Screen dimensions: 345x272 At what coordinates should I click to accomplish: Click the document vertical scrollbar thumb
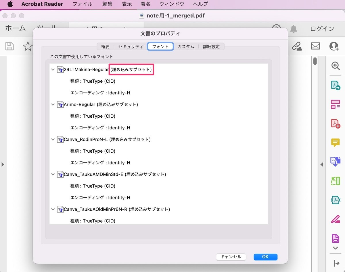315,61
